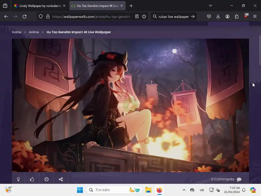The width and height of the screenshot is (261, 196).
Task: Launch Copilot preview from the taskbar
Action: point(253,190)
